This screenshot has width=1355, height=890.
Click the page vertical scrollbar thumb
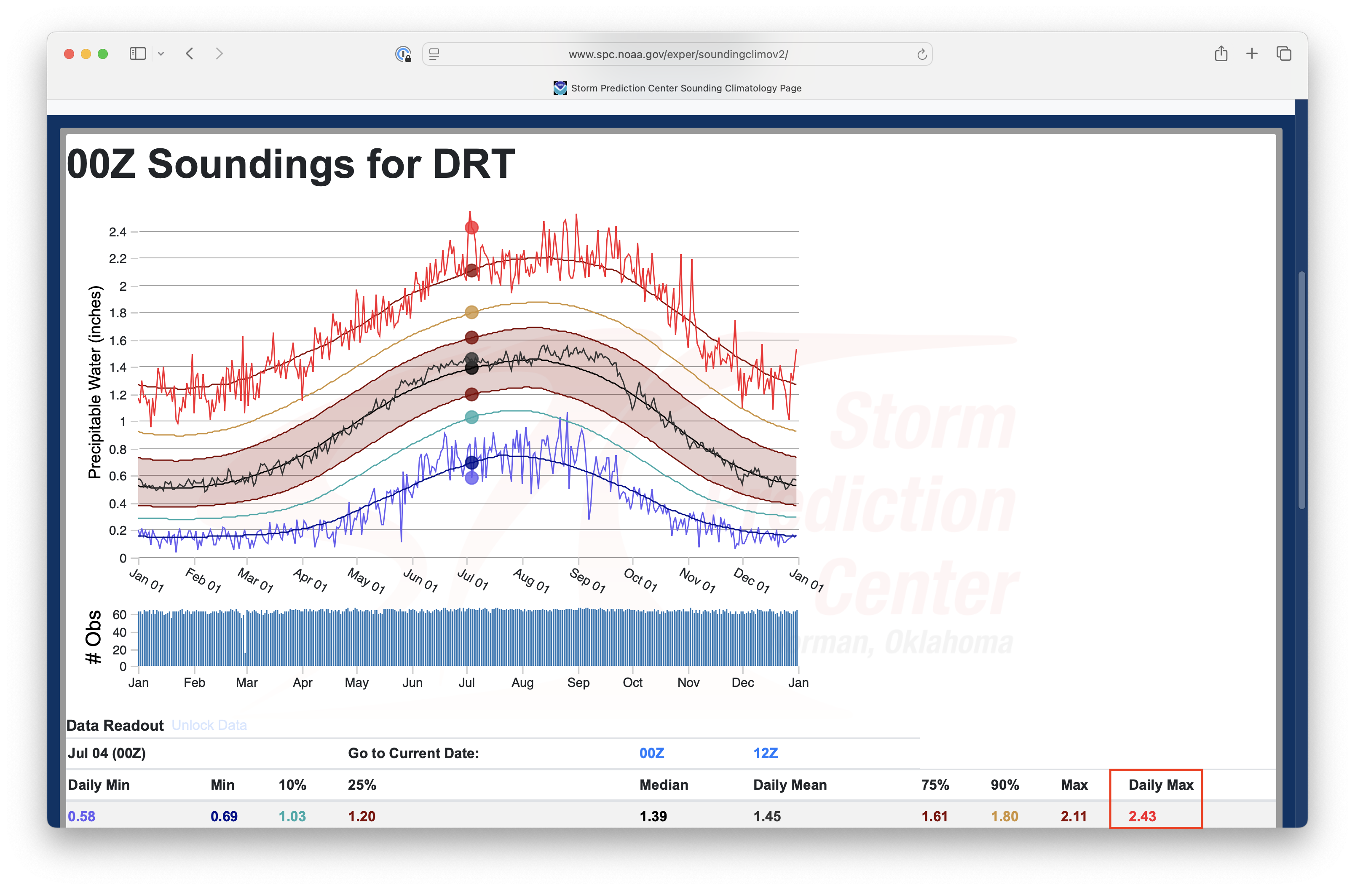coord(1301,390)
